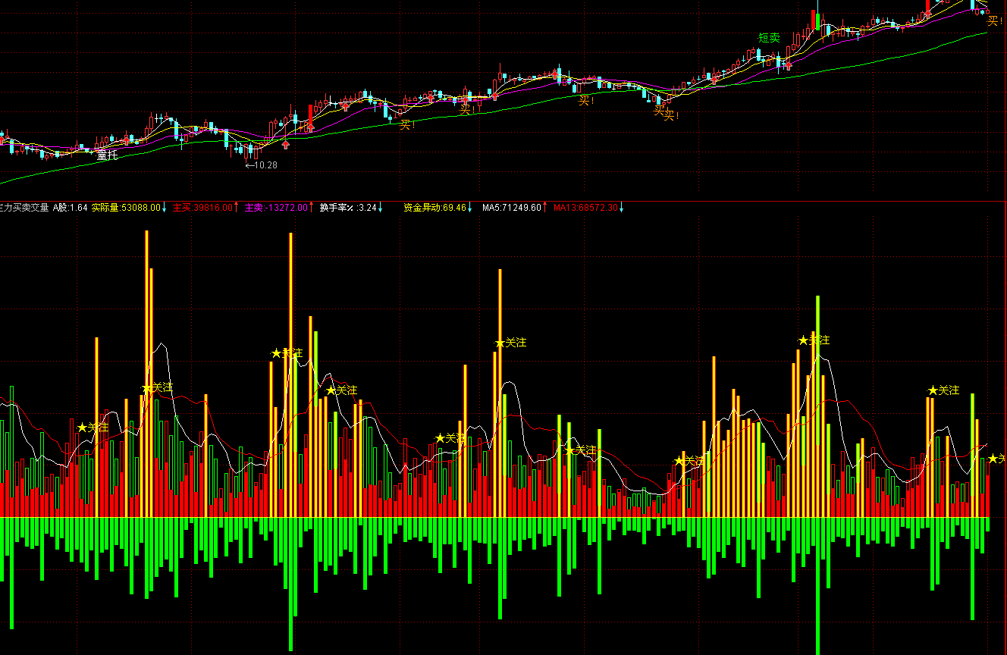The width and height of the screenshot is (1007, 655).
Task: Click the ←10.28 low price label
Action: tap(262, 165)
